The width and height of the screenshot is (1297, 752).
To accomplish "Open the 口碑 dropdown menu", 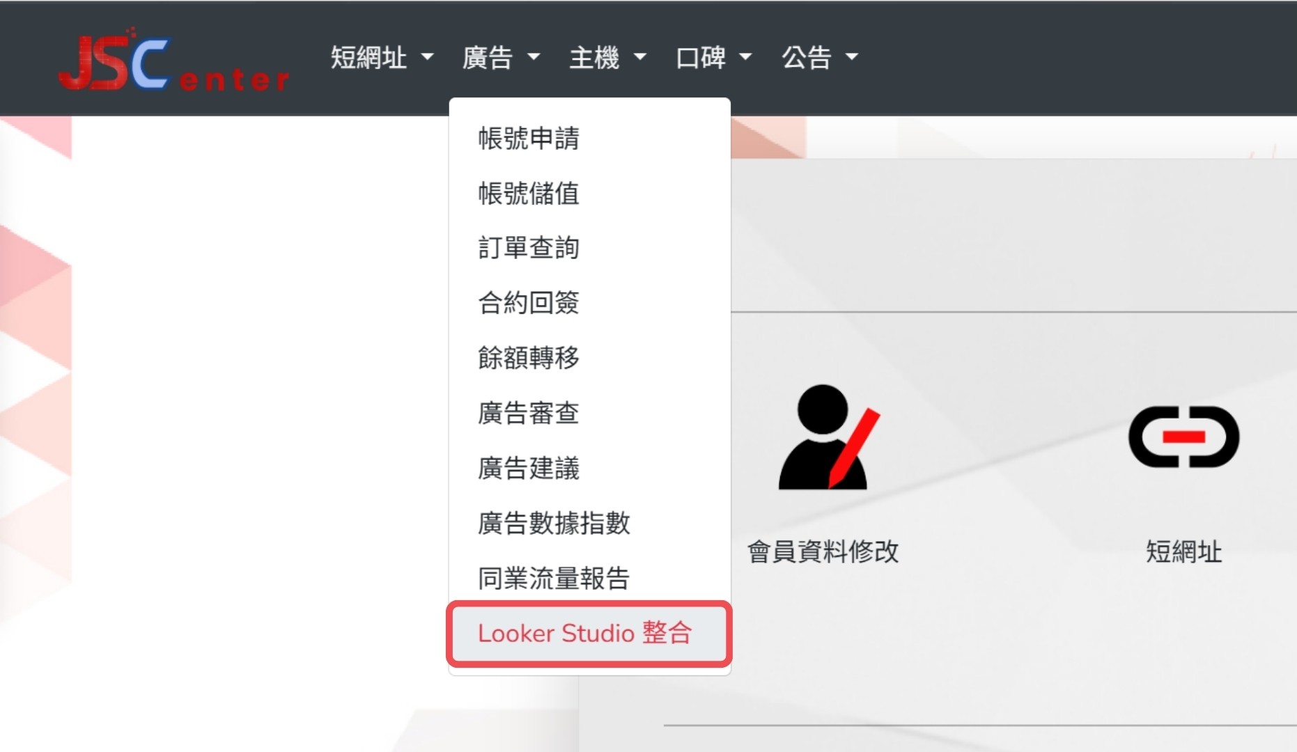I will pos(713,58).
